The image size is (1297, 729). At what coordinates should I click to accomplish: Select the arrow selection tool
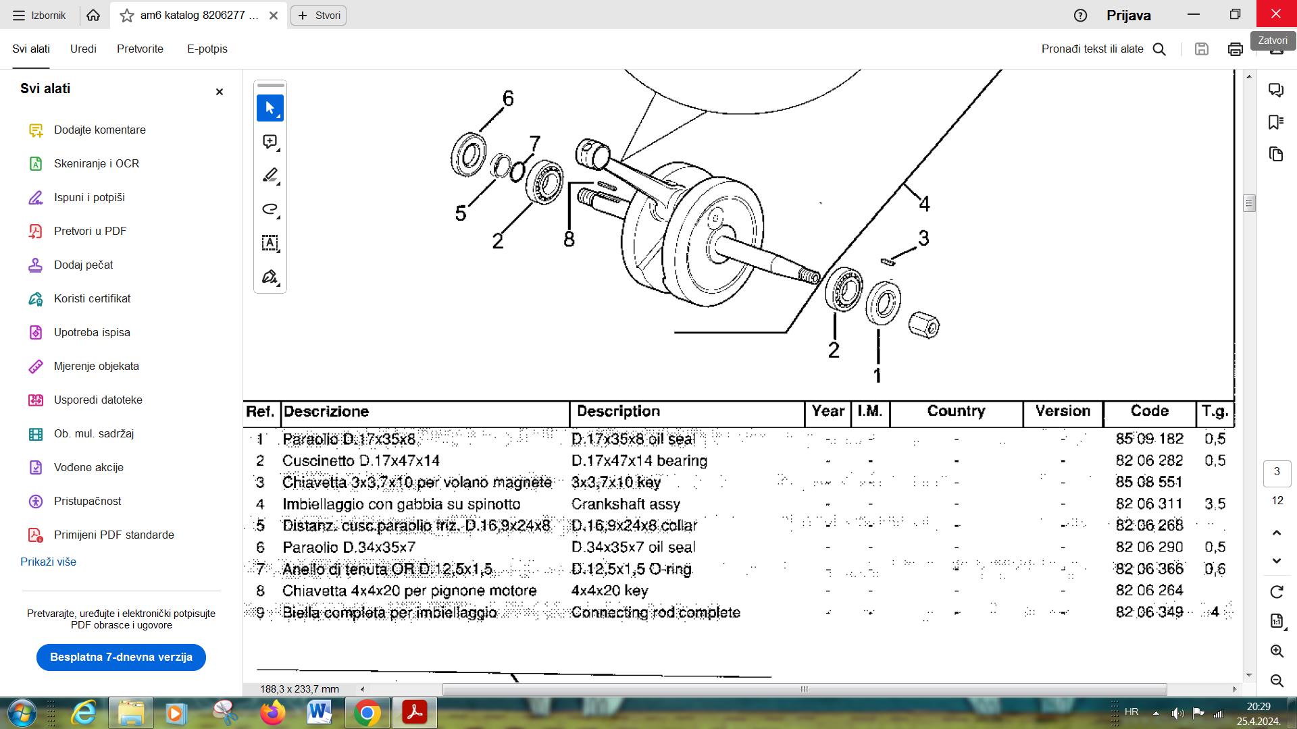pyautogui.click(x=270, y=108)
